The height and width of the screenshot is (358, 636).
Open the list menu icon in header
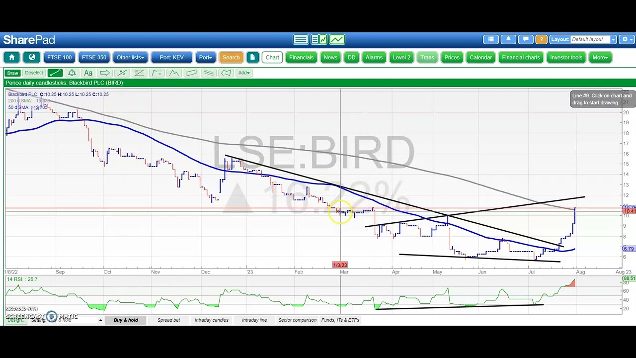point(491,39)
